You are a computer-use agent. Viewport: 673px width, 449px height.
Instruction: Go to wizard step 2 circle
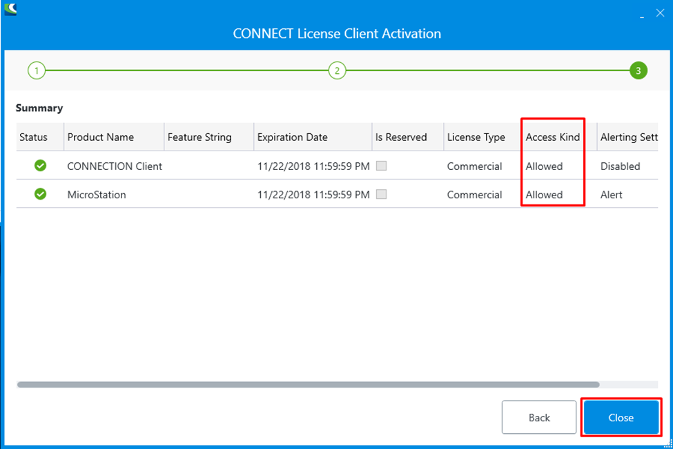click(x=337, y=70)
